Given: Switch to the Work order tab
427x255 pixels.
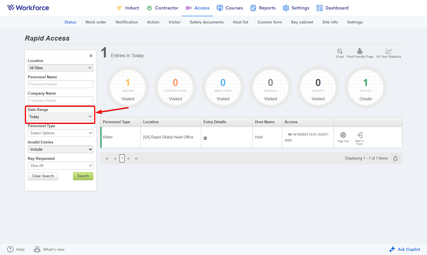Looking at the screenshot, I should (96, 22).
